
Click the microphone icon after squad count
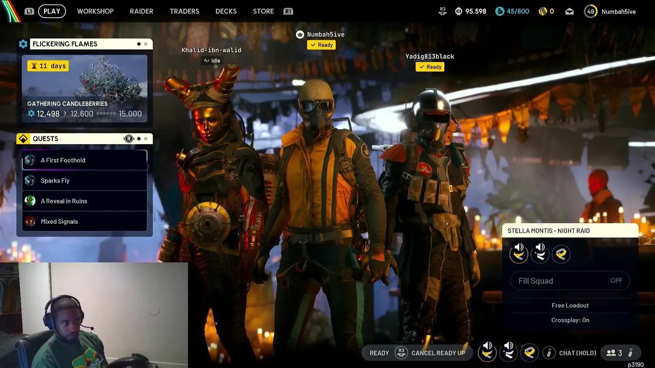click(x=630, y=353)
